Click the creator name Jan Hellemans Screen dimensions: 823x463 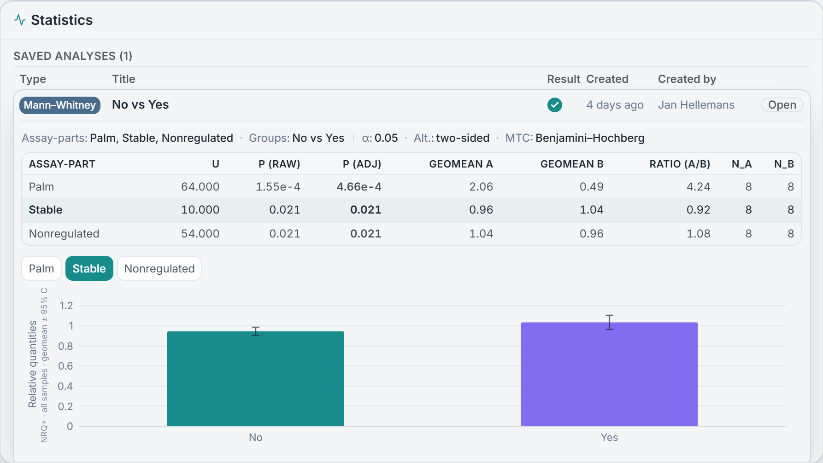(696, 105)
